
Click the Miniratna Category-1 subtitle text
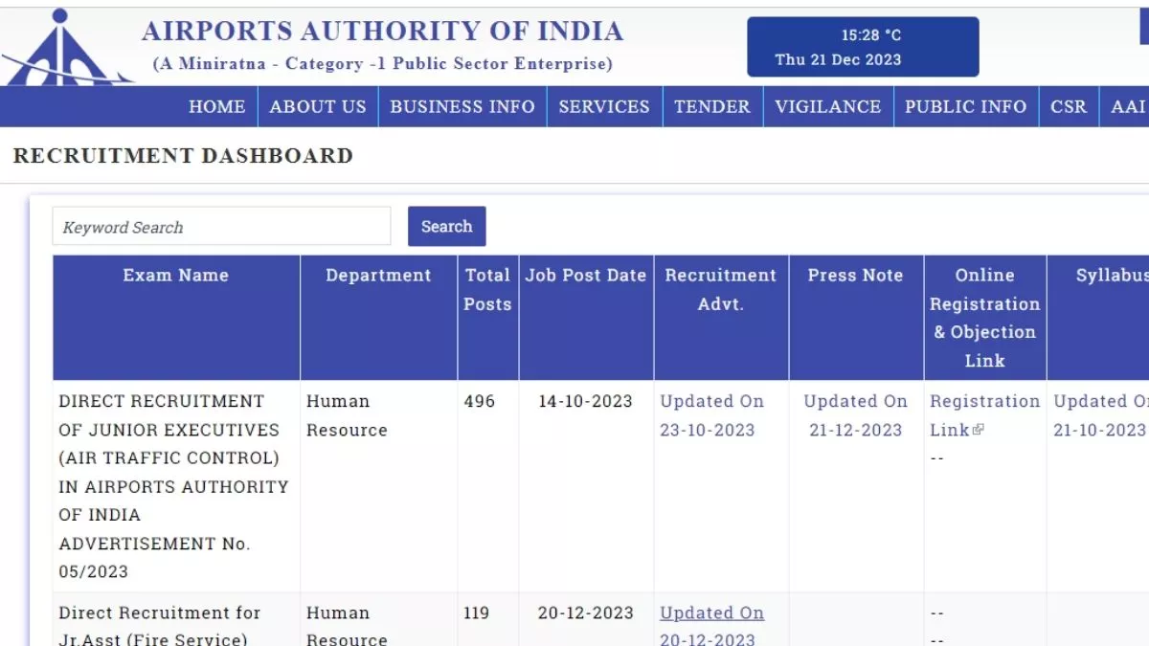[382, 64]
